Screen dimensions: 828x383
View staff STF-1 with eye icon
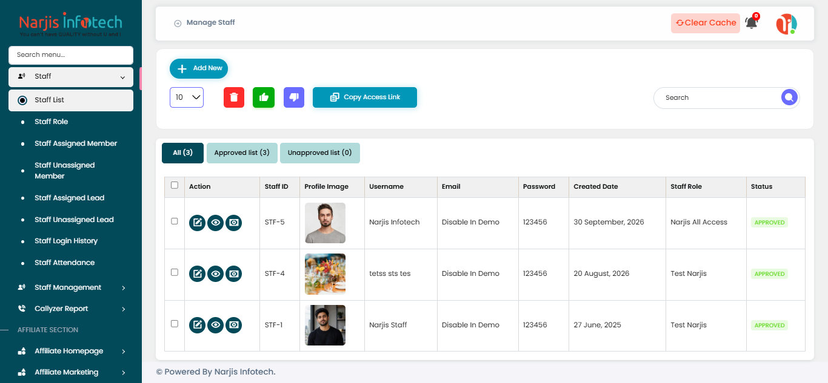tap(215, 326)
